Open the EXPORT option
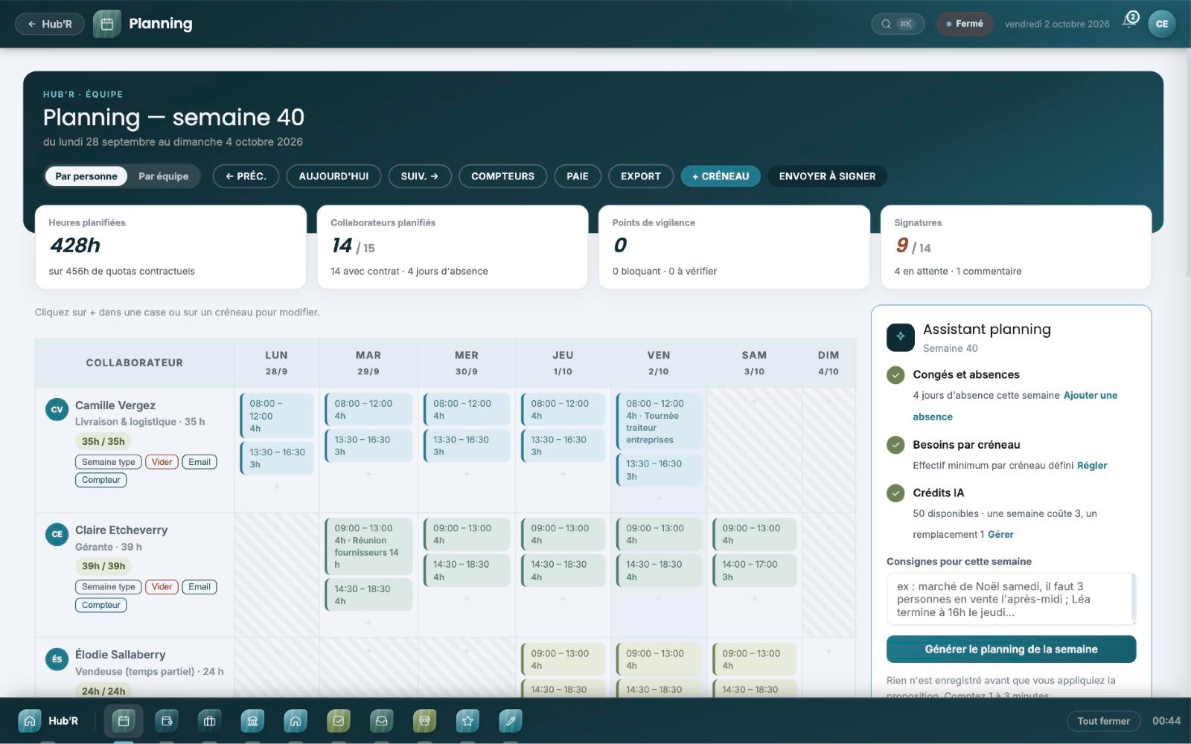This screenshot has height=744, width=1191. click(x=641, y=176)
